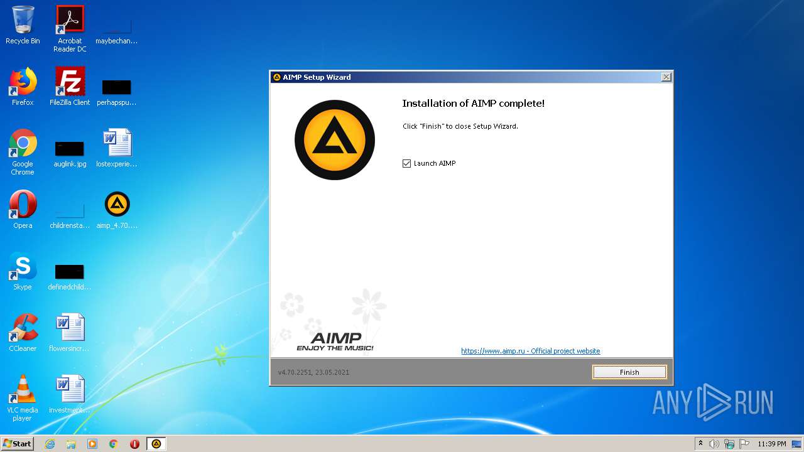Click the Finish button

click(629, 372)
